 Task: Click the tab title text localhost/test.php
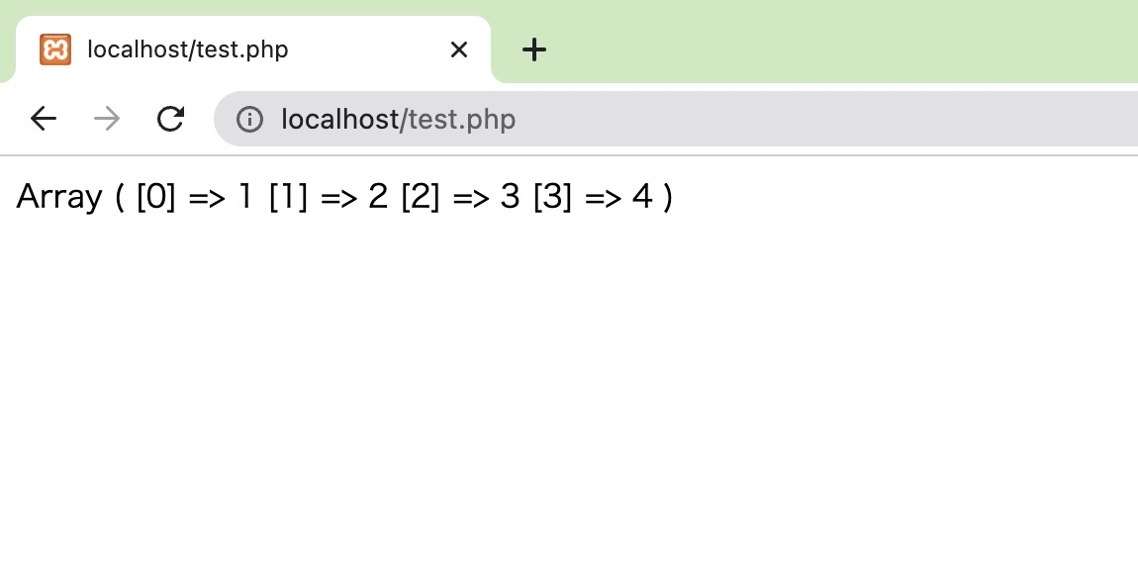tap(188, 48)
